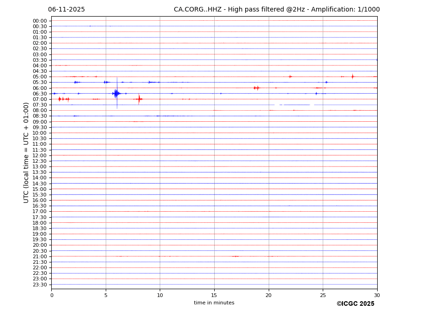
Task: Click the date 06-11-2025 in the header
Action: [66, 10]
